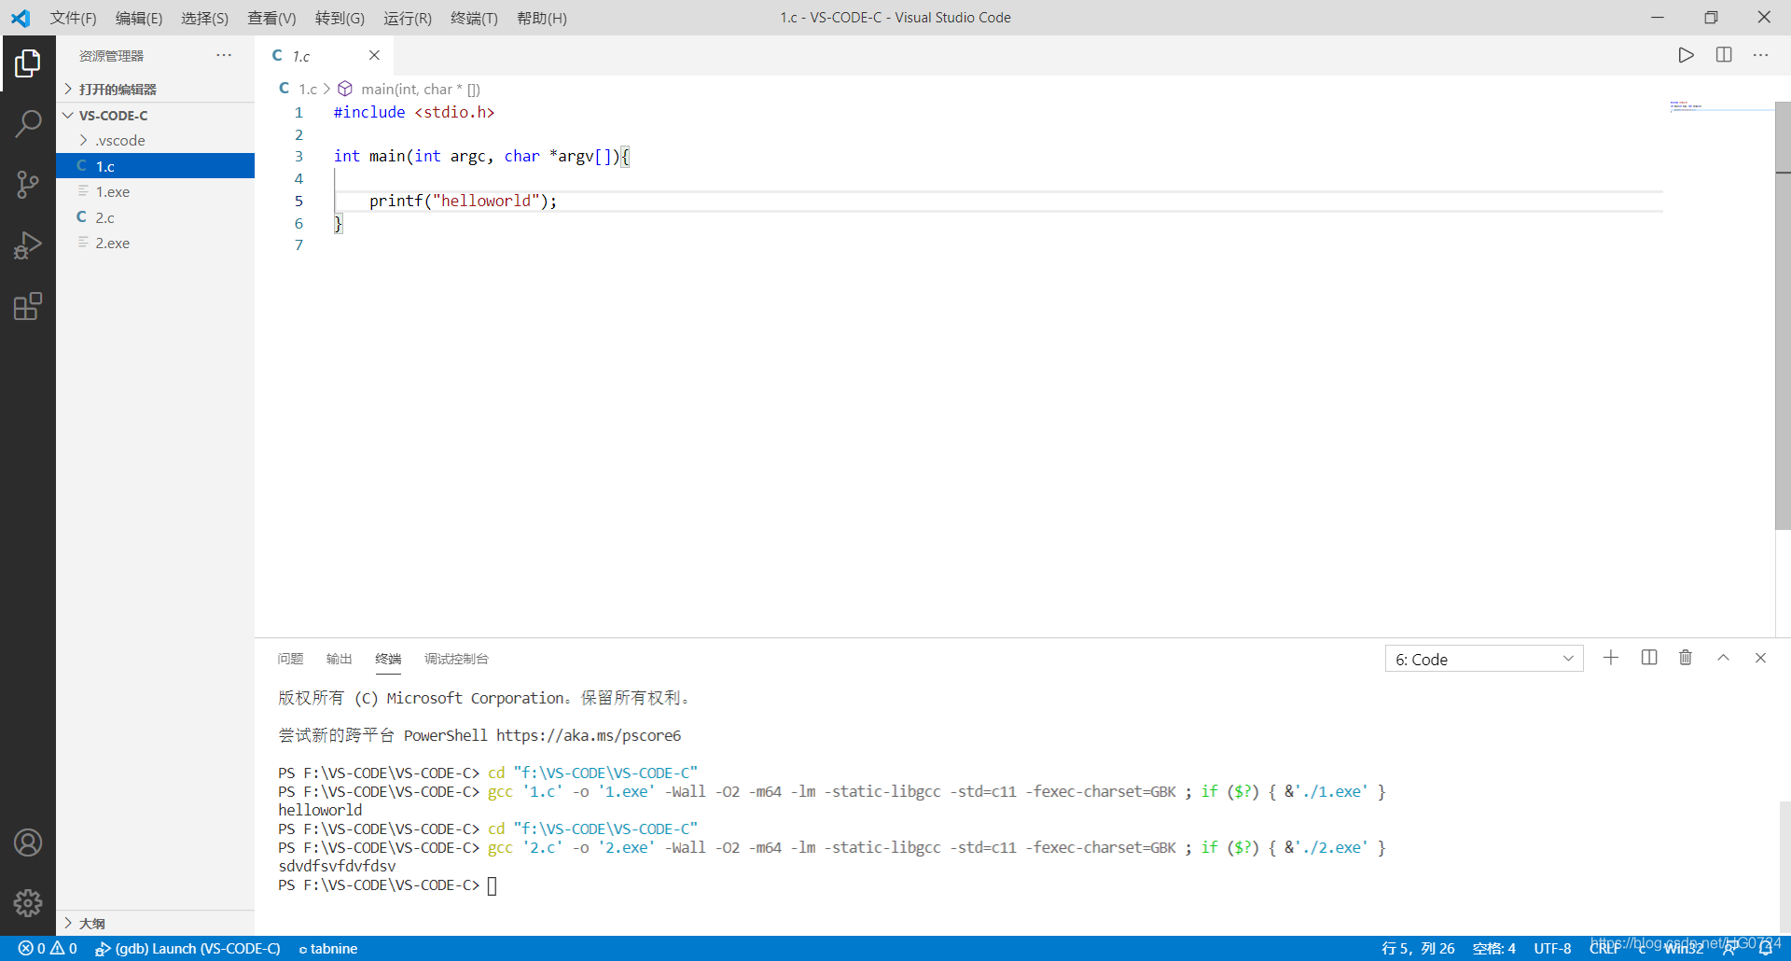Open the 文件(F) menu

click(73, 18)
